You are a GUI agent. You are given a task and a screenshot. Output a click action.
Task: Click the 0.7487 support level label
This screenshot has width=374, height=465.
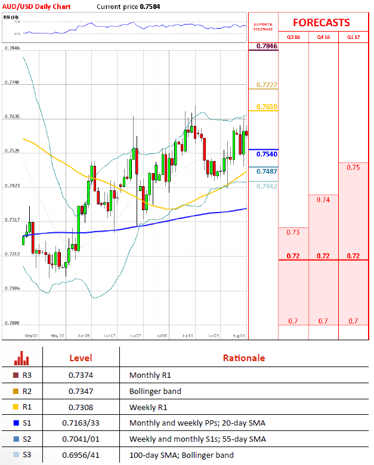tap(267, 171)
